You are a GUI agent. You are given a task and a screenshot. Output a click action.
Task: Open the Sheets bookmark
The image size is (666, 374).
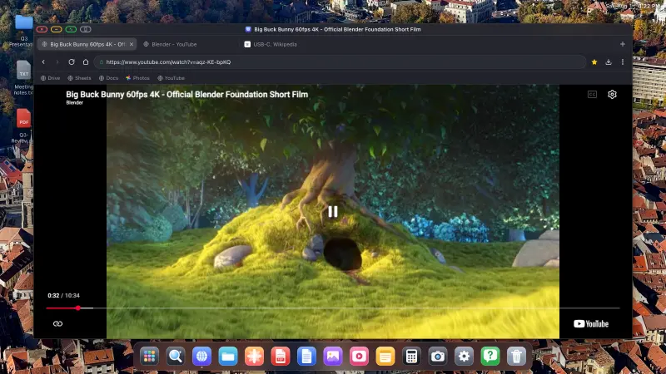pyautogui.click(x=79, y=78)
